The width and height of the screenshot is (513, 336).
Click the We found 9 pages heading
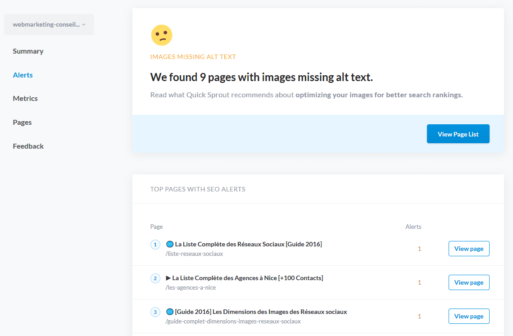coord(261,77)
